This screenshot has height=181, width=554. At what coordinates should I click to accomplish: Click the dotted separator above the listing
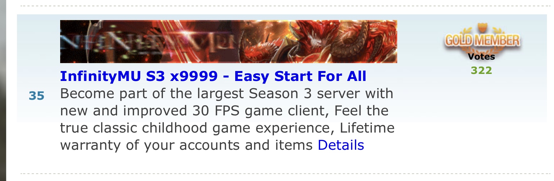(x=285, y=6)
